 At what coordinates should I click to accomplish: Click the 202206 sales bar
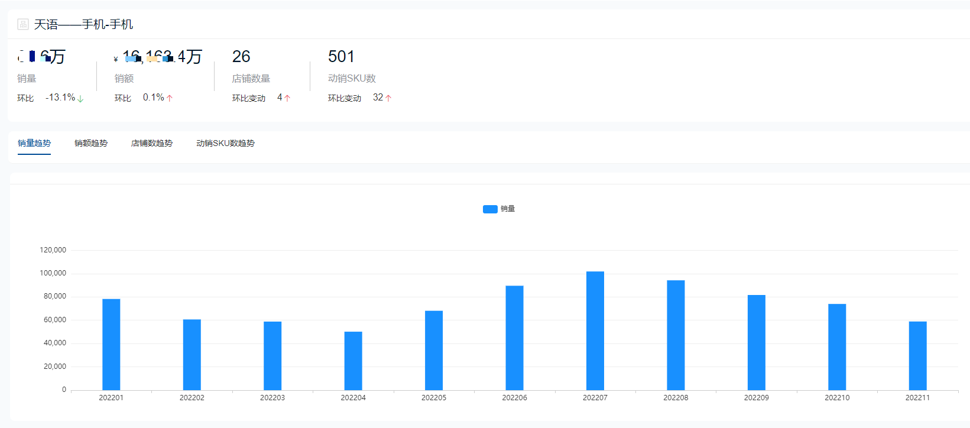pyautogui.click(x=514, y=338)
